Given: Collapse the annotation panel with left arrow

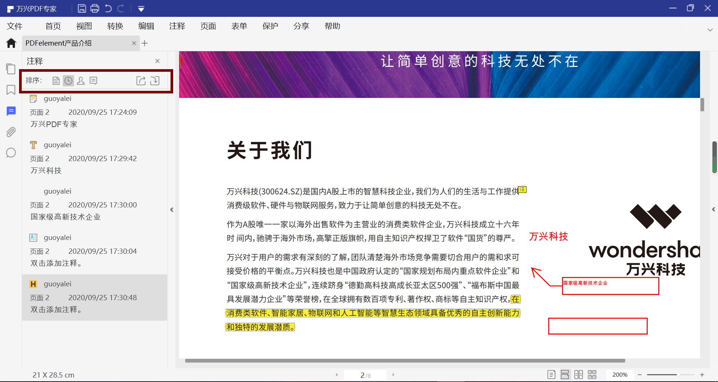Looking at the screenshot, I should pos(172,210).
